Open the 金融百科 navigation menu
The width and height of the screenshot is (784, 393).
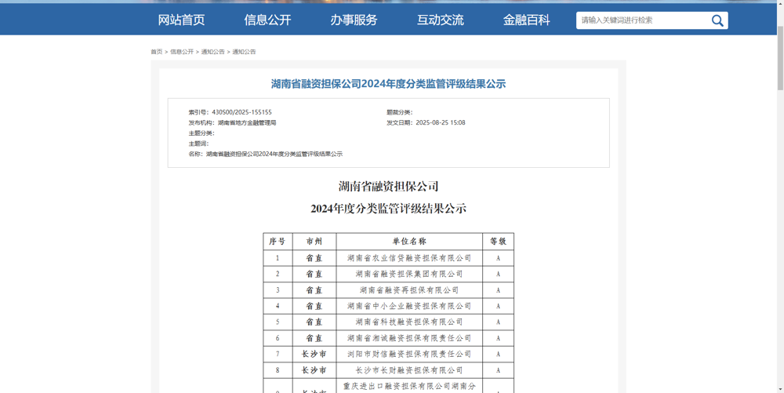(527, 20)
